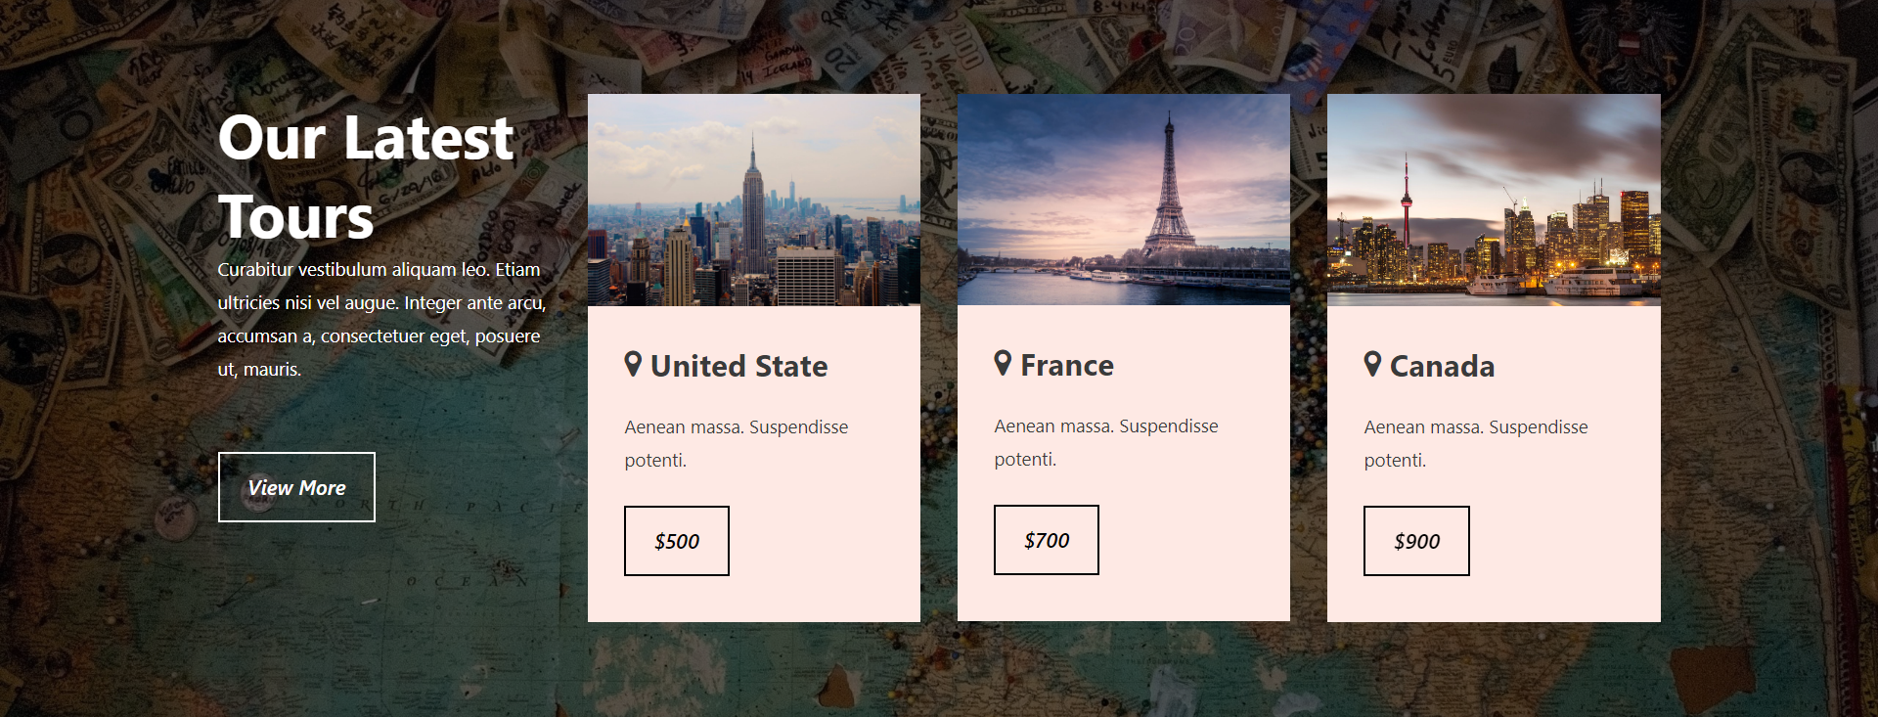Select the $900 price button
Screen dimensions: 1878x717
click(1416, 541)
